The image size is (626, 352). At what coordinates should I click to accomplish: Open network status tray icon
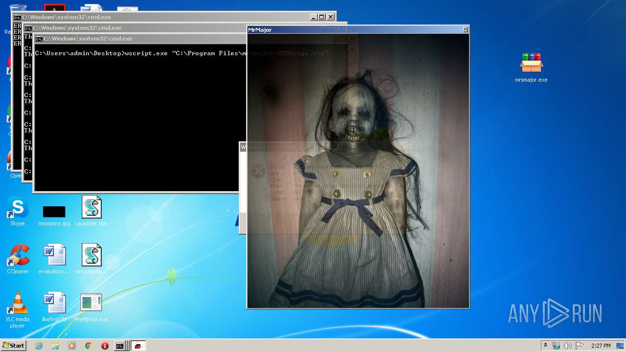pos(556,346)
